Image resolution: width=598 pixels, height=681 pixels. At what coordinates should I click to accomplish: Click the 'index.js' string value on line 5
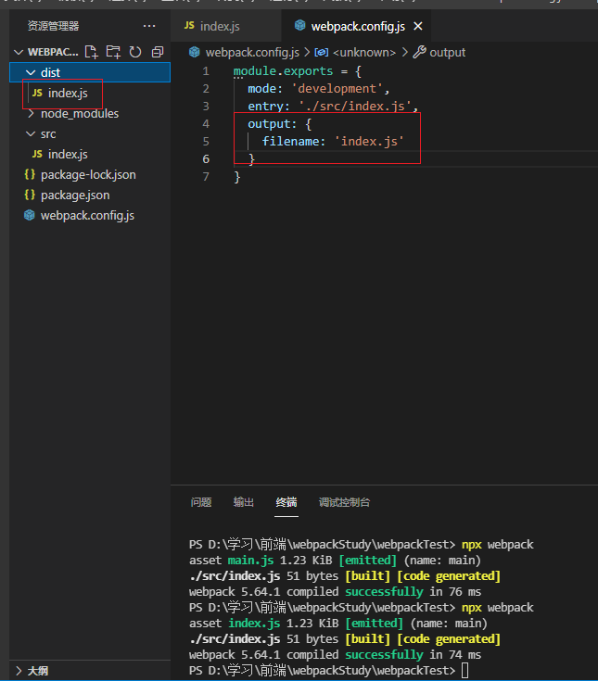click(369, 141)
